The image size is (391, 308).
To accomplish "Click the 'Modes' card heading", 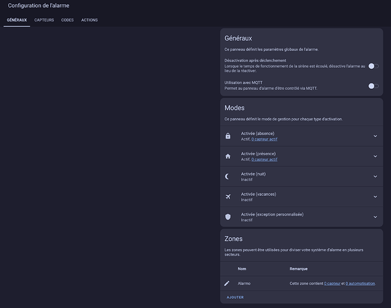I will pos(234,108).
